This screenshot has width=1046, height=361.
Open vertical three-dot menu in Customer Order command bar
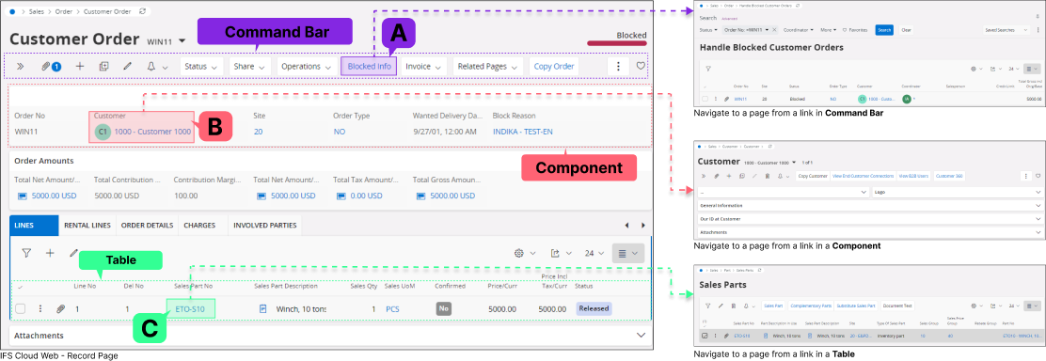coord(618,66)
